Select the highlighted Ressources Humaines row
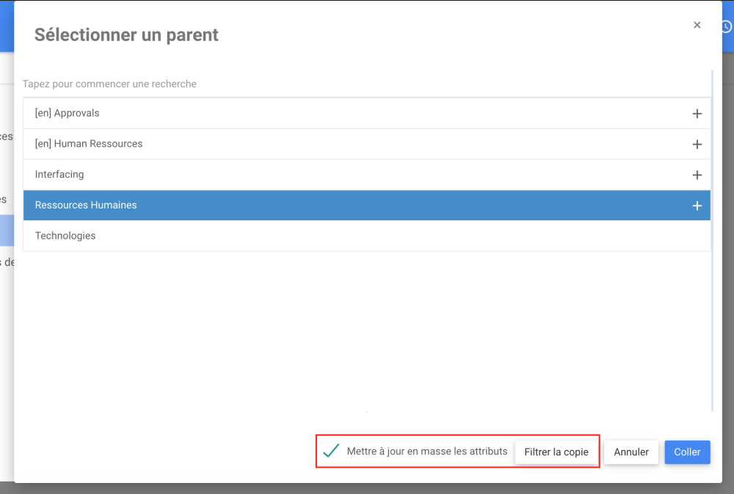This screenshot has height=494, width=734. [86, 206]
